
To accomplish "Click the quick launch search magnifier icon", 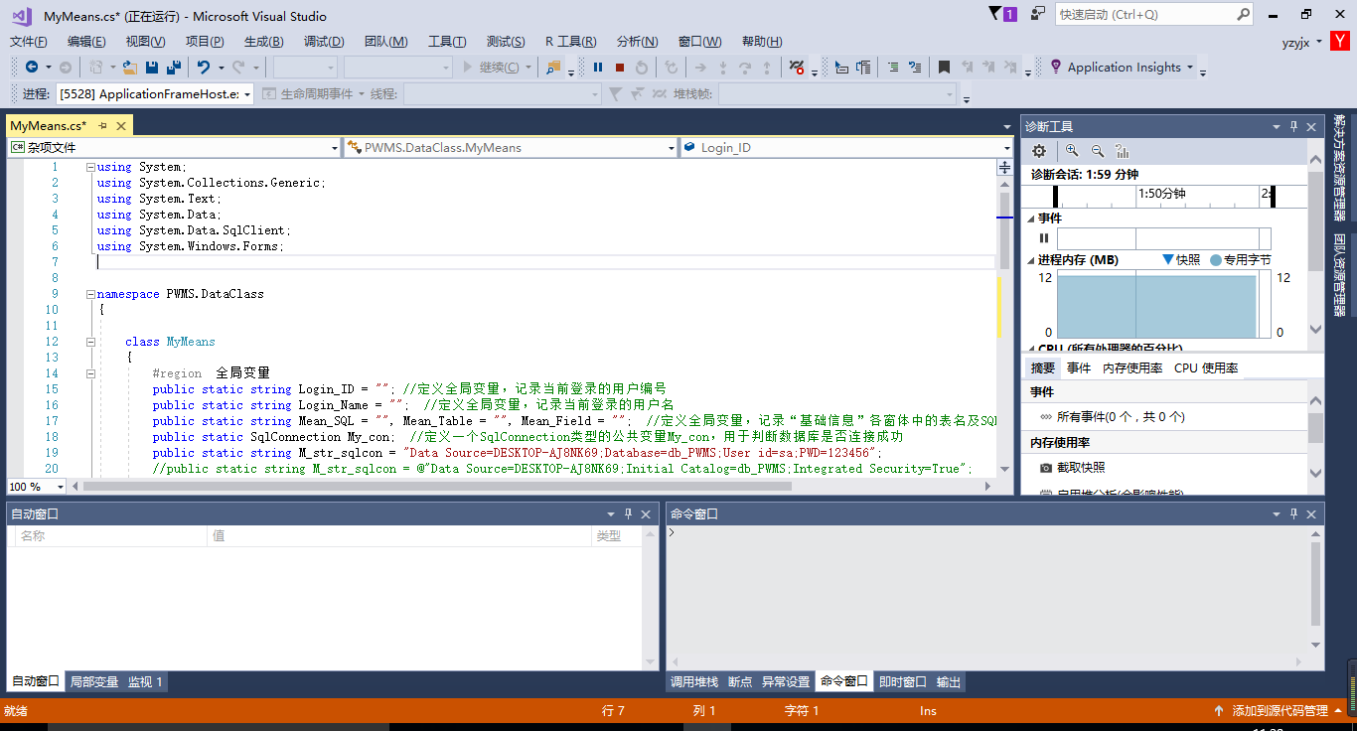I will [x=1243, y=15].
